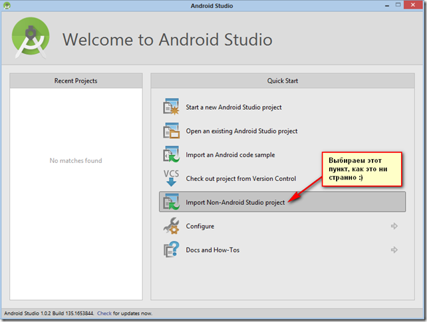Click the Android Studio 1.0.2 build text

49,313
